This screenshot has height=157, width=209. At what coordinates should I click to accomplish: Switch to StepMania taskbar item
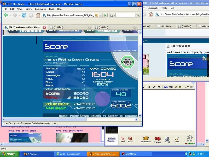click(x=136, y=154)
